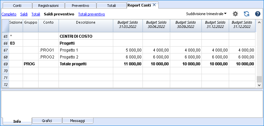This screenshot has height=126, width=264.
Task: Open the Messaggi bottom tab
Action: tap(78, 121)
